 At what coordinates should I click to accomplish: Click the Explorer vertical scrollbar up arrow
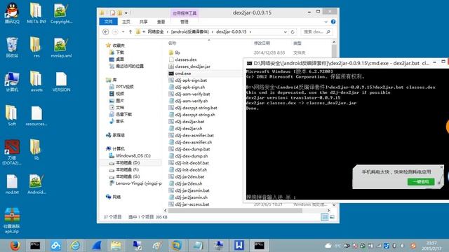click(x=334, y=42)
